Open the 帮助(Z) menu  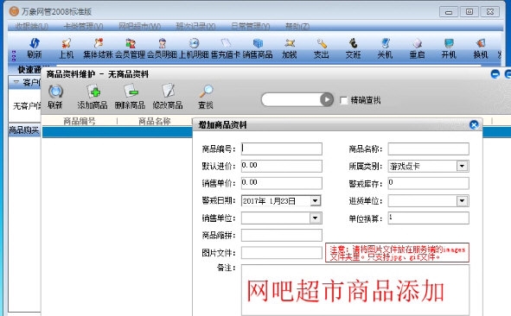click(x=297, y=27)
